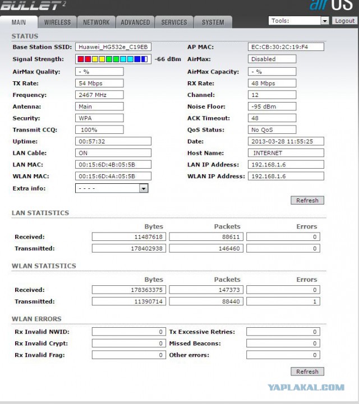This screenshot has height=404, width=359.
Task: Expand the Tools dropdown
Action: (298, 21)
